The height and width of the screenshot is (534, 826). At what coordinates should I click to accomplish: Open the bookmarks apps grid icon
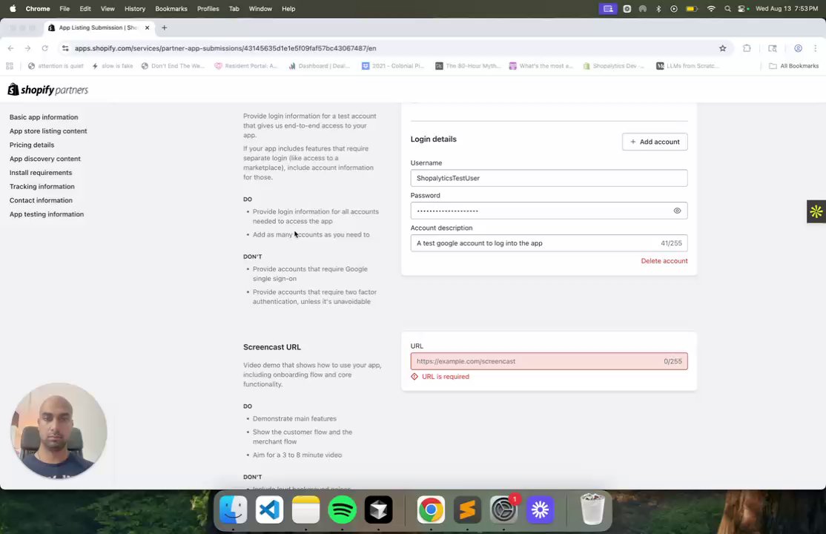[x=10, y=66]
